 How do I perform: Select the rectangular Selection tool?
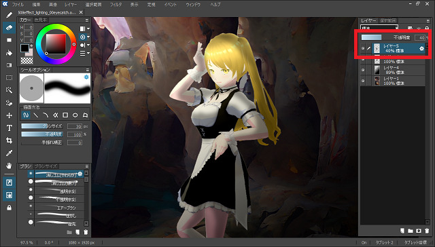9,78
